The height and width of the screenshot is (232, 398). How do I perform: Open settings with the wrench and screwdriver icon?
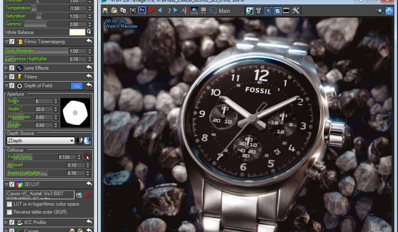296,11
